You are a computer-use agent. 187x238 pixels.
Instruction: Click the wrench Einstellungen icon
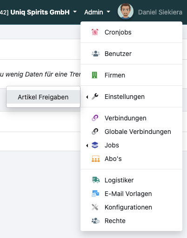coord(95,97)
